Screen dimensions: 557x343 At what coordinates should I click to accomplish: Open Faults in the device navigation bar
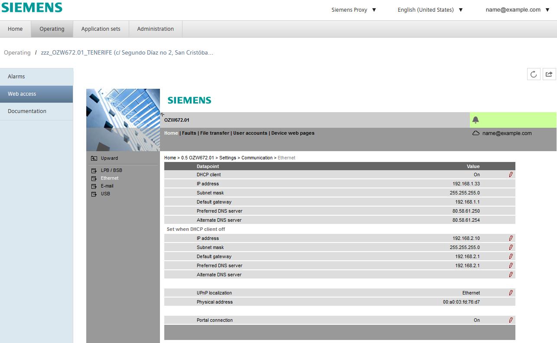click(189, 133)
